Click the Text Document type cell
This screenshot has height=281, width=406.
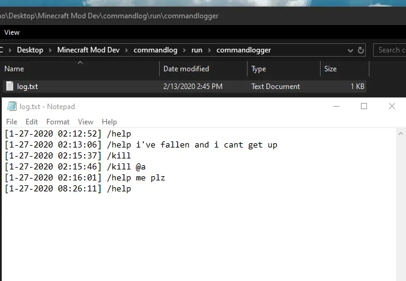coord(276,86)
